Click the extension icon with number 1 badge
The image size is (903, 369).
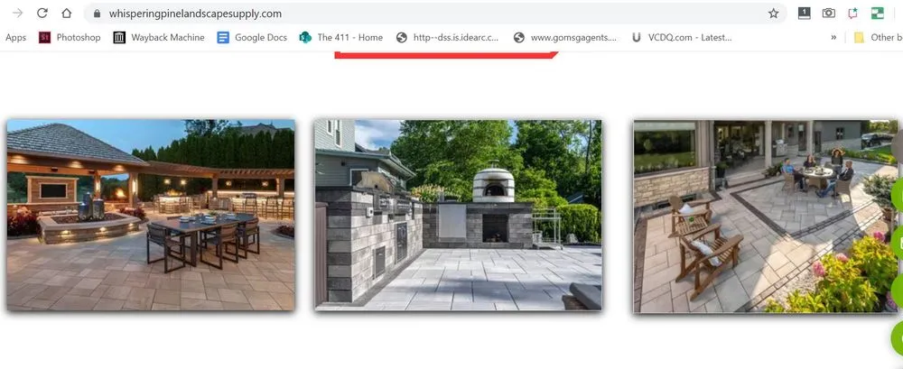click(804, 14)
